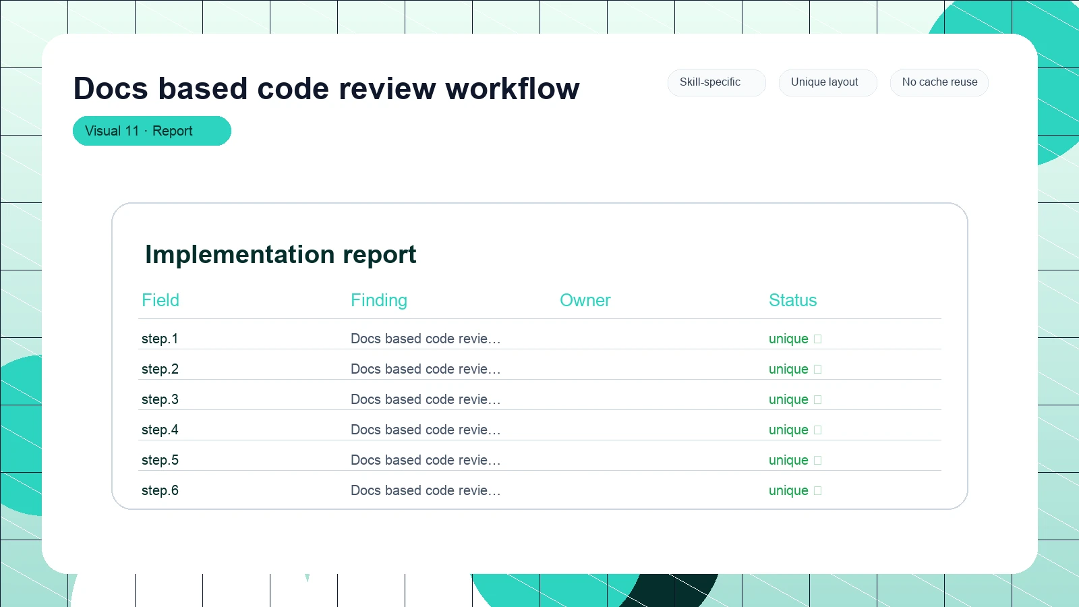The image size is (1079, 607).
Task: Click the finding text in step.1 row
Action: [x=426, y=339]
